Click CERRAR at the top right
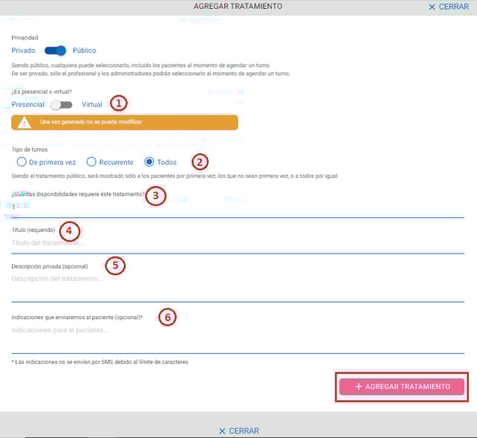The width and height of the screenshot is (477, 438). tap(449, 7)
